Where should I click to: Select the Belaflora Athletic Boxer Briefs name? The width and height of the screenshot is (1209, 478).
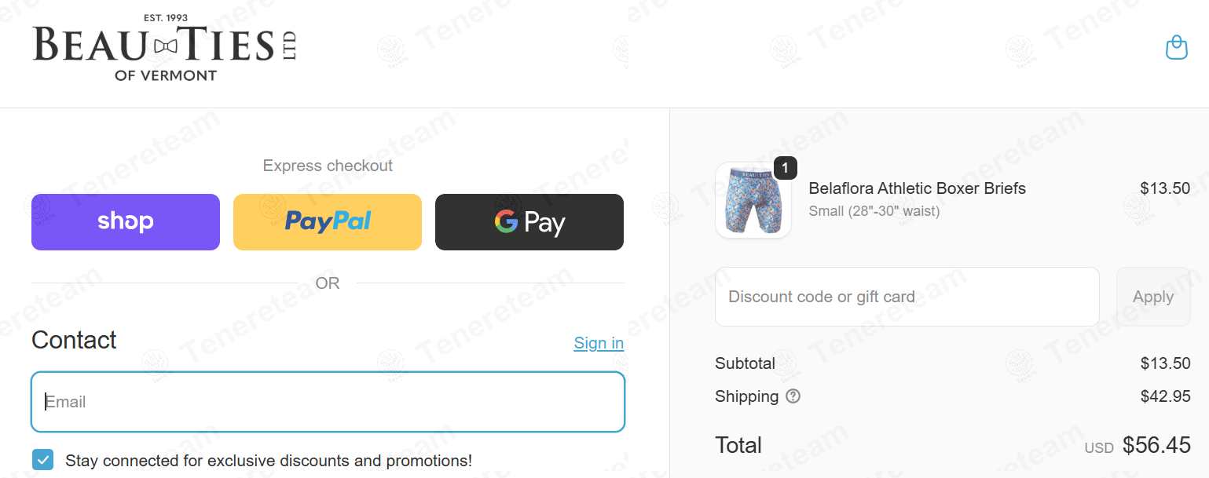click(x=917, y=188)
